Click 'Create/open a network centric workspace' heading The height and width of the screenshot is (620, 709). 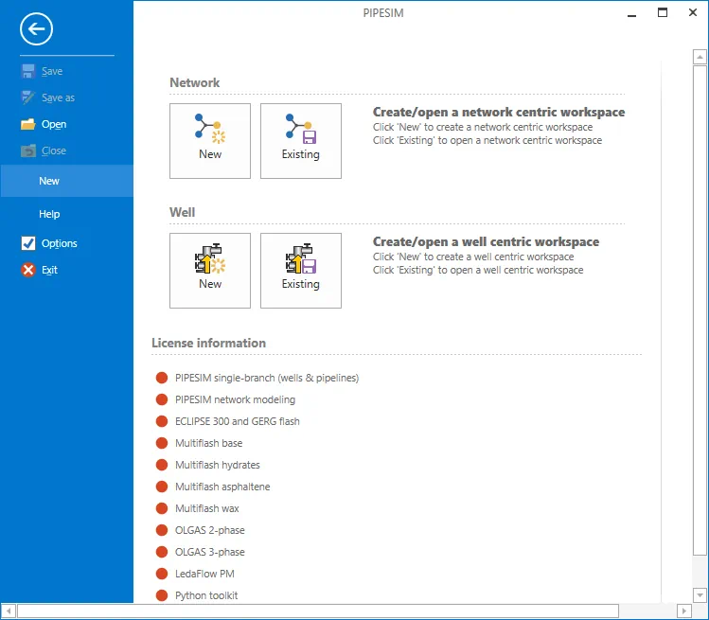[499, 112]
